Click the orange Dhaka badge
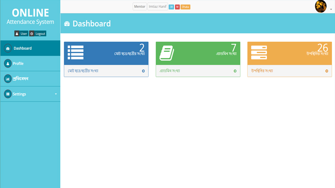Screen dimensions: 335x188 click(186, 7)
